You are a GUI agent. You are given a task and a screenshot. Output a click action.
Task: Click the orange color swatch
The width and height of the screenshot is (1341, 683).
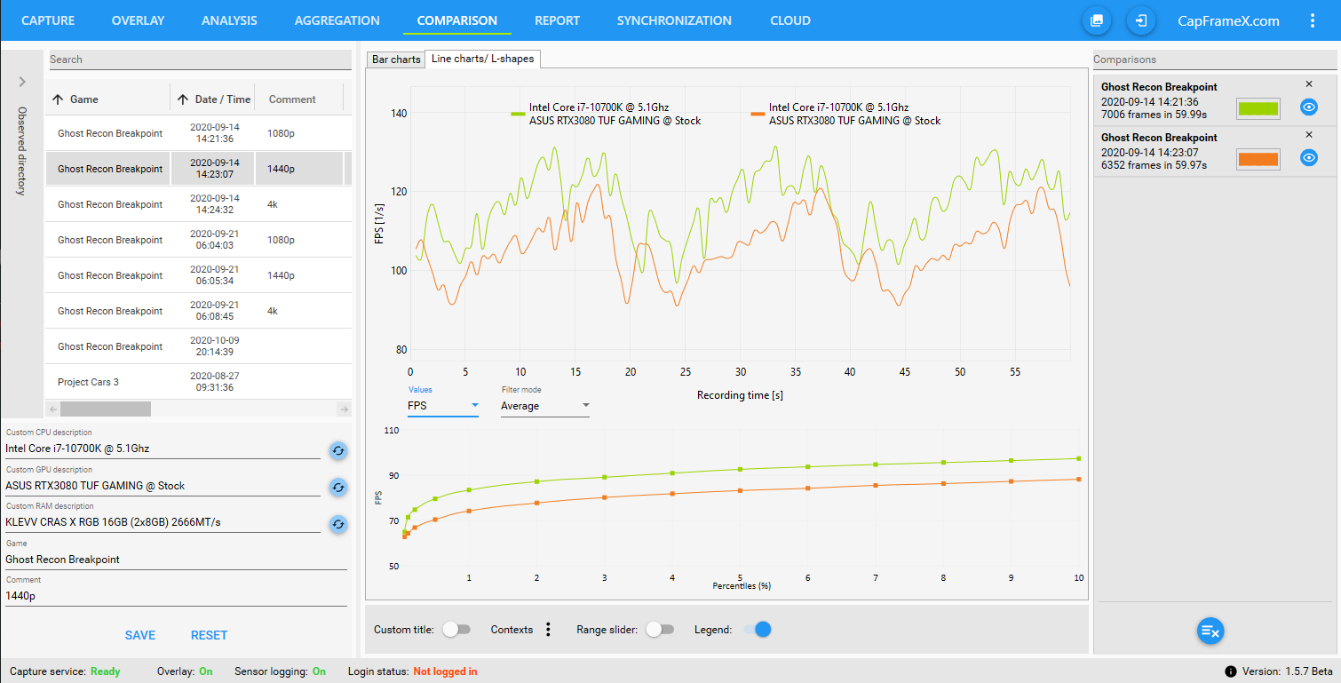pyautogui.click(x=1258, y=159)
